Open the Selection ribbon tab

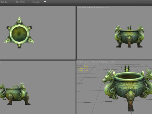tap(5, 2)
